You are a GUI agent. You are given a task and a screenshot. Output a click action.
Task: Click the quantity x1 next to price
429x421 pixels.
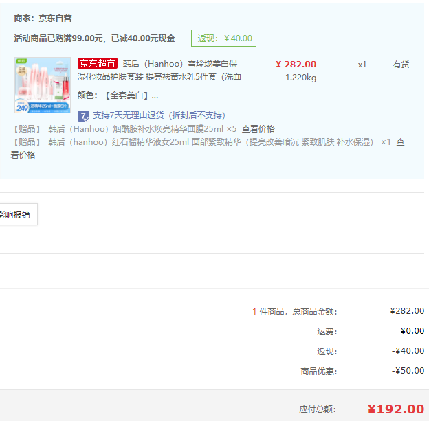(362, 65)
